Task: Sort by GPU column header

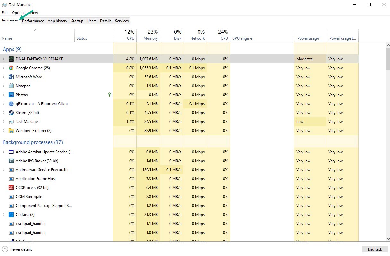Action: [218, 35]
